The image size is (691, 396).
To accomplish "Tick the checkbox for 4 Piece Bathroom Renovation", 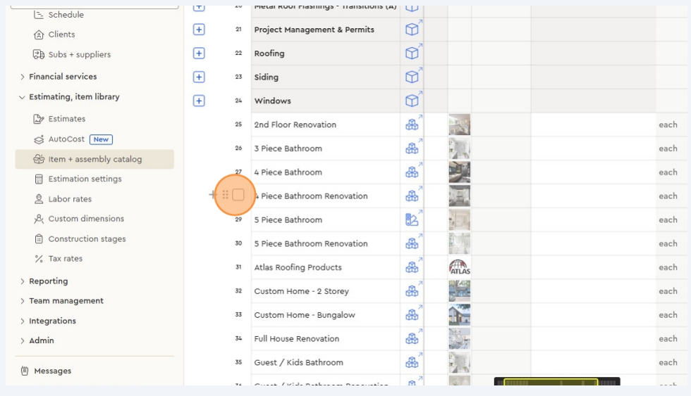I will [x=238, y=195].
